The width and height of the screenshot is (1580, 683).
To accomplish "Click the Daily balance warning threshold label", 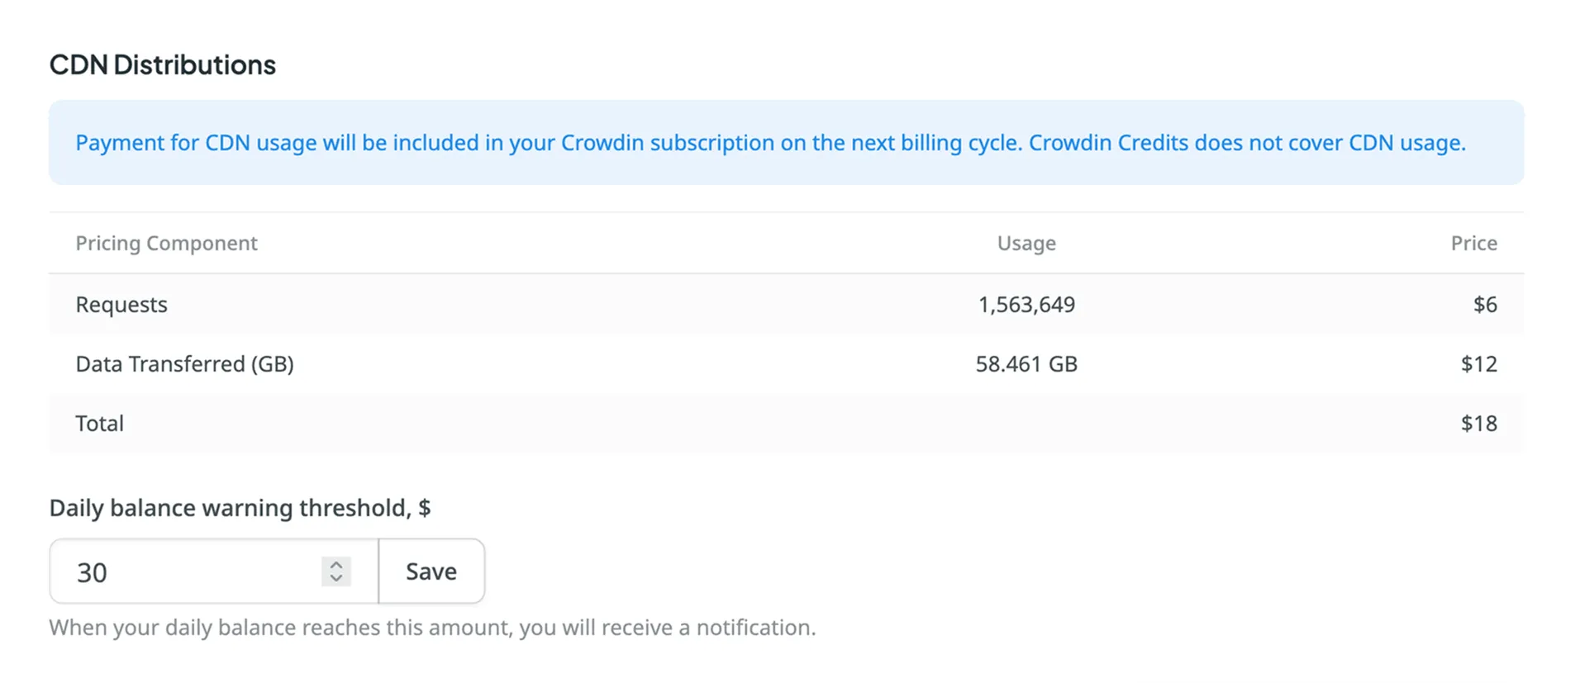I will pos(240,508).
